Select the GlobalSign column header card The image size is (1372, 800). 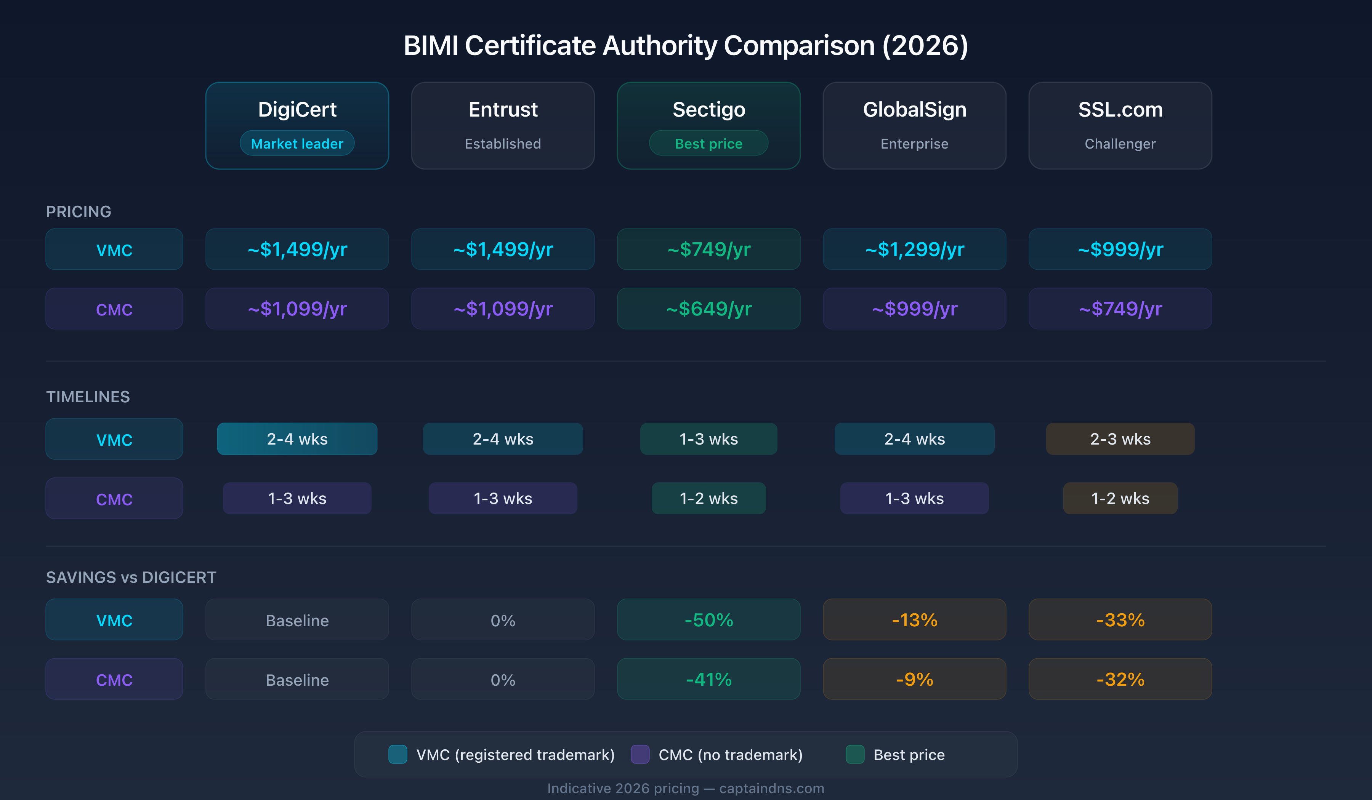tap(914, 125)
